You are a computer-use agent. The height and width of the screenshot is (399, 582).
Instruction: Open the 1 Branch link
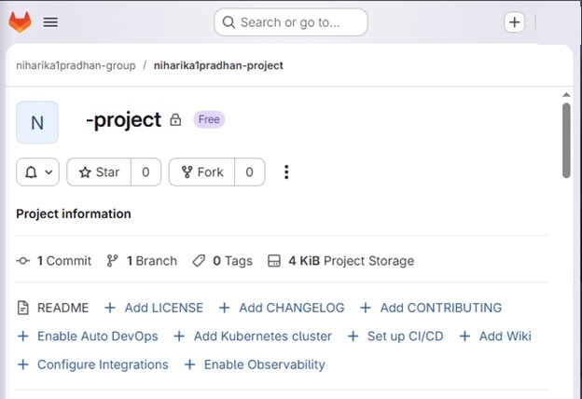point(142,261)
